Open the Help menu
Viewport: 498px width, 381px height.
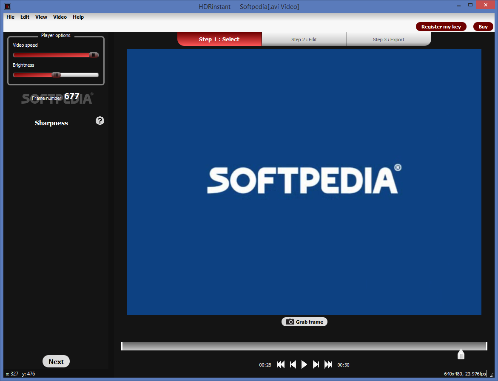point(78,17)
